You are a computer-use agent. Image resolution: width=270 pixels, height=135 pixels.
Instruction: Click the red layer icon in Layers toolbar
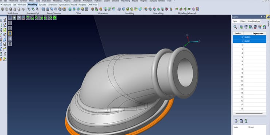(255, 27)
